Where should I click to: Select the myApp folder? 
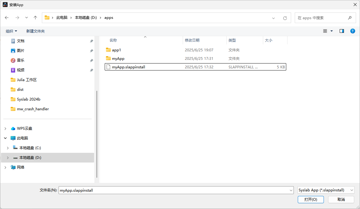[x=118, y=58]
